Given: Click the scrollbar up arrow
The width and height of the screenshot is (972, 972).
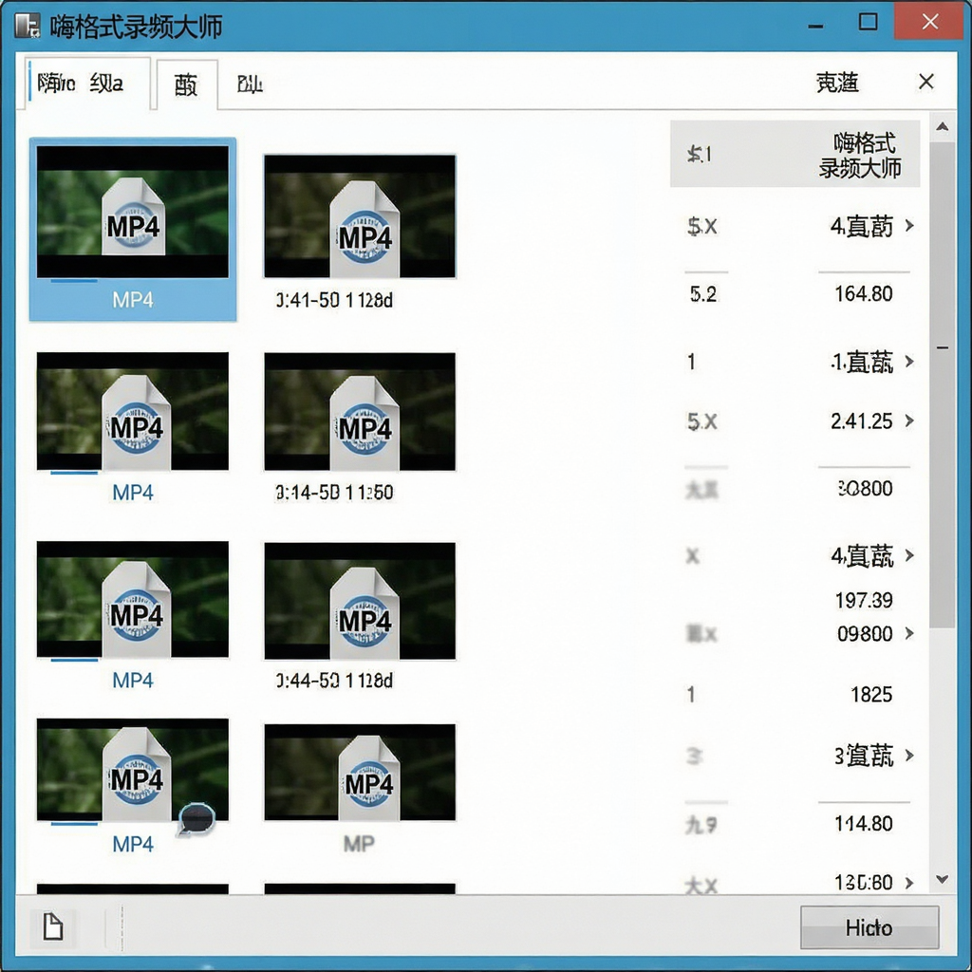Looking at the screenshot, I should pyautogui.click(x=943, y=127).
